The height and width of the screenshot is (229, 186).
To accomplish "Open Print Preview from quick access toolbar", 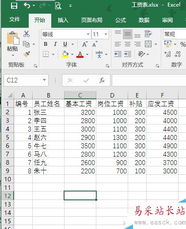I will (58, 6).
